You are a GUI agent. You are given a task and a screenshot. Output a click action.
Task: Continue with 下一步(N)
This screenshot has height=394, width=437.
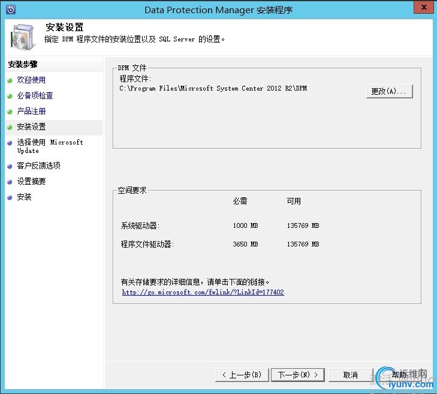pos(298,375)
